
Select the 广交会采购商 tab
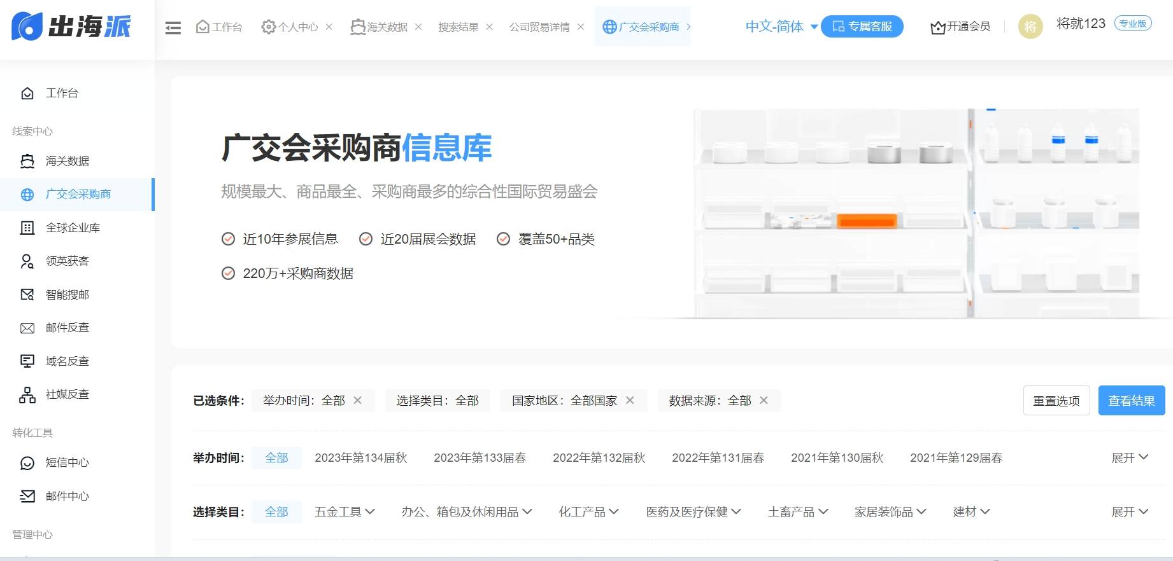click(x=641, y=27)
